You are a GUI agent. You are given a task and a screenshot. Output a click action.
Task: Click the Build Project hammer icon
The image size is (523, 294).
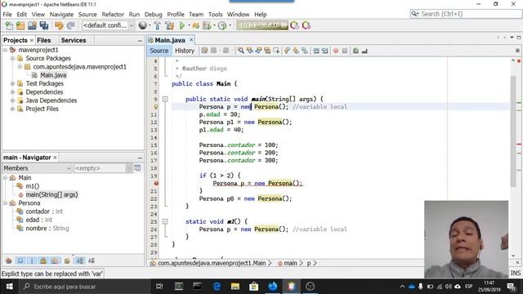click(x=158, y=25)
